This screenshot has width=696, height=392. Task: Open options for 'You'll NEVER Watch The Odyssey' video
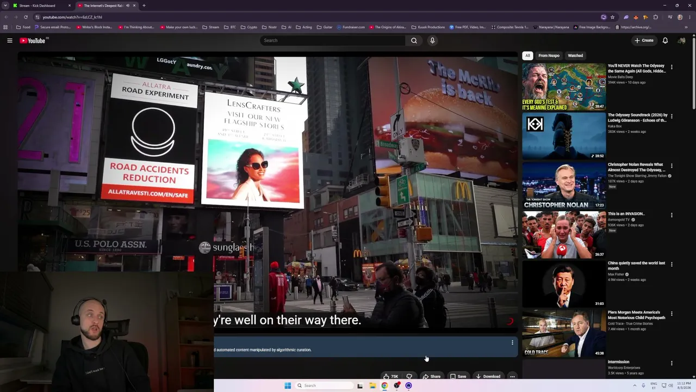pyautogui.click(x=672, y=67)
